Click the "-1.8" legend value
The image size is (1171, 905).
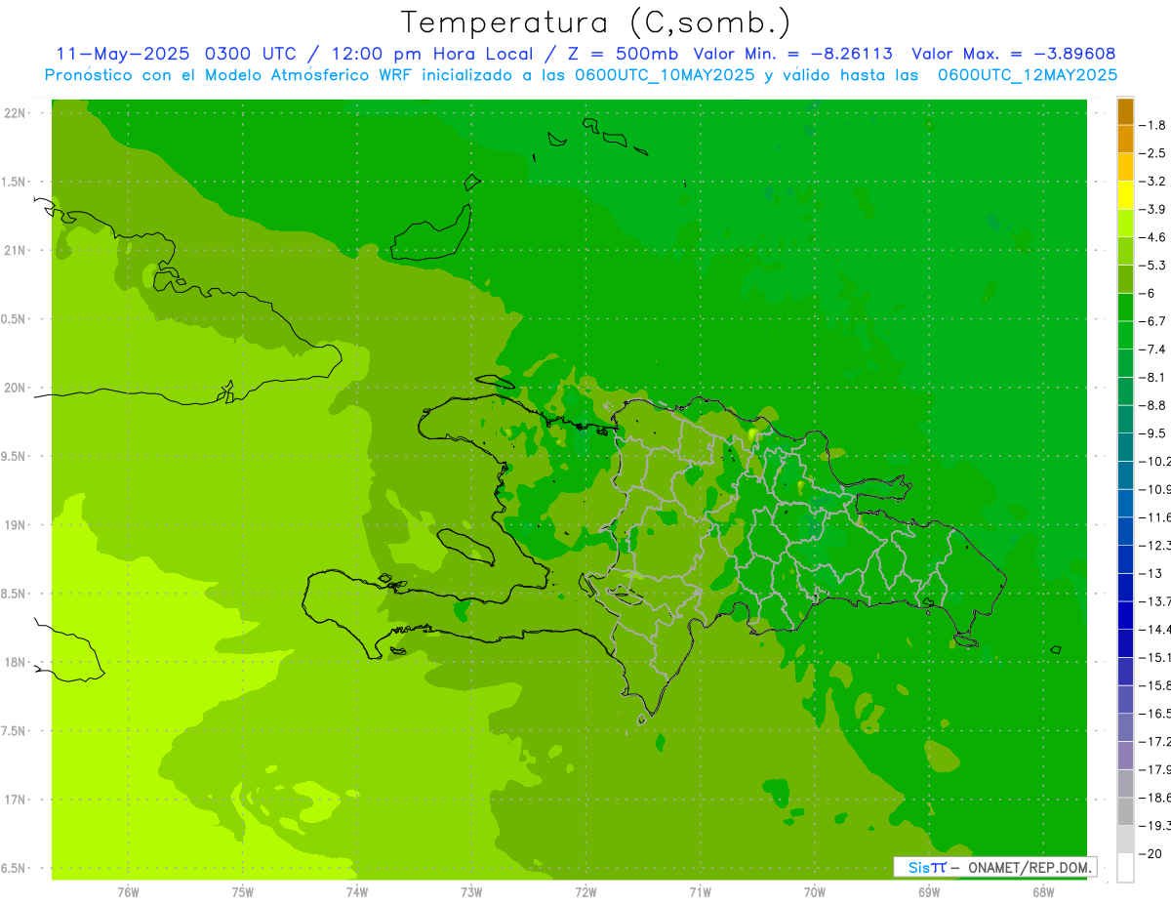(1152, 125)
